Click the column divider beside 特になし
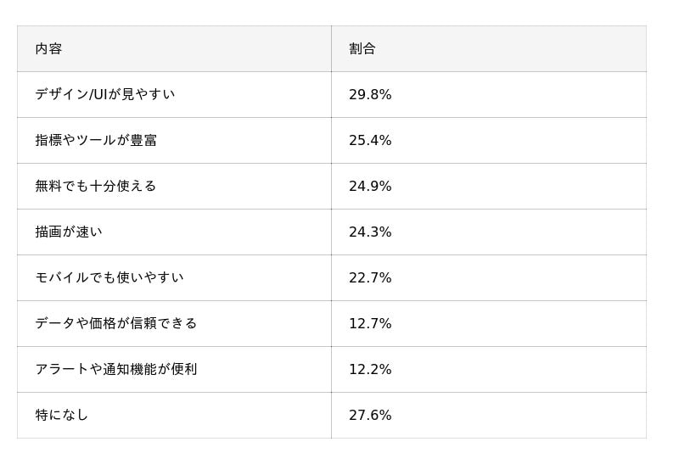Image resolution: width=679 pixels, height=464 pixels. tap(331, 415)
